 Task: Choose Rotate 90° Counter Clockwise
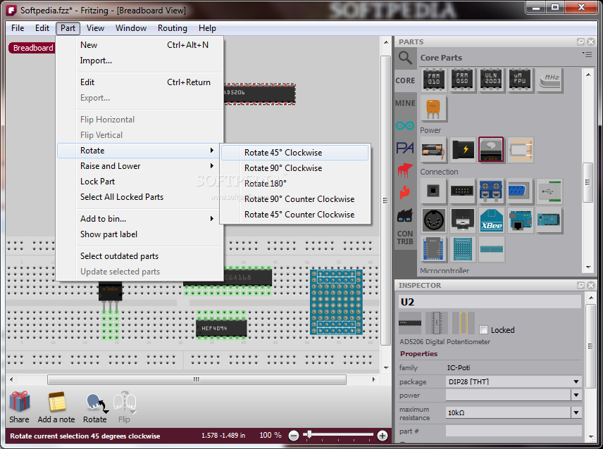point(295,199)
